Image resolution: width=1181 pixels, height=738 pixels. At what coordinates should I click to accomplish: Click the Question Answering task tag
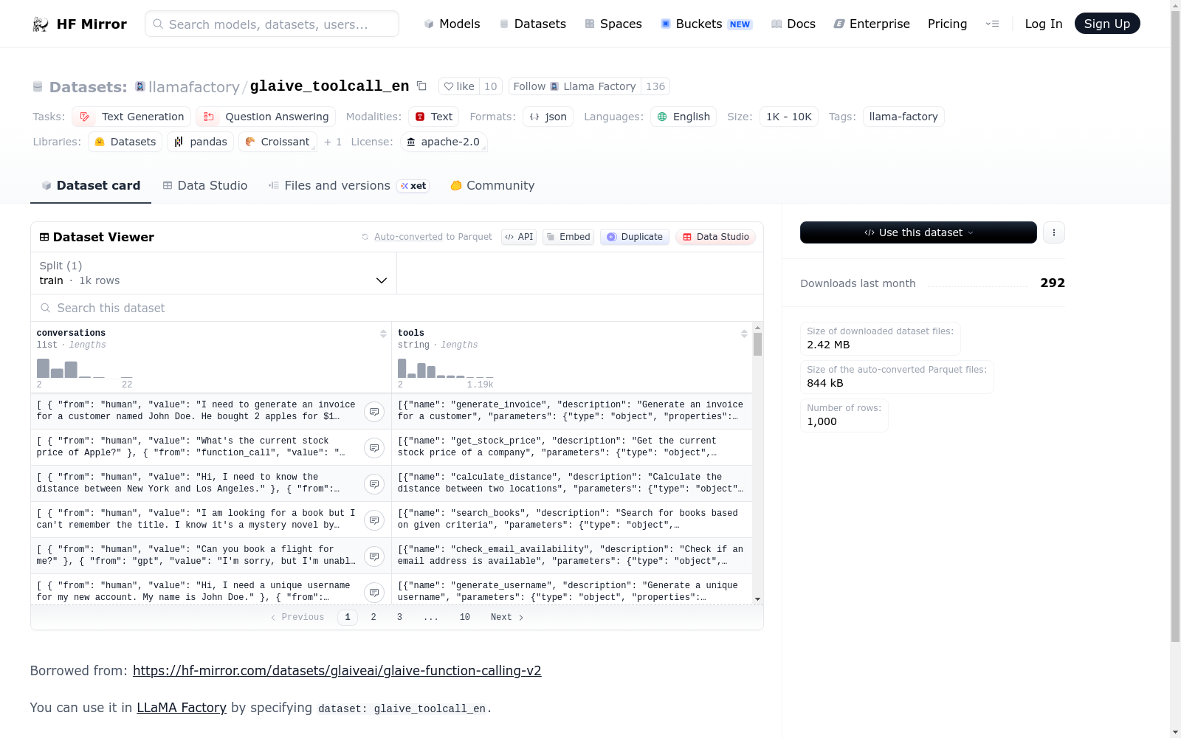click(266, 117)
